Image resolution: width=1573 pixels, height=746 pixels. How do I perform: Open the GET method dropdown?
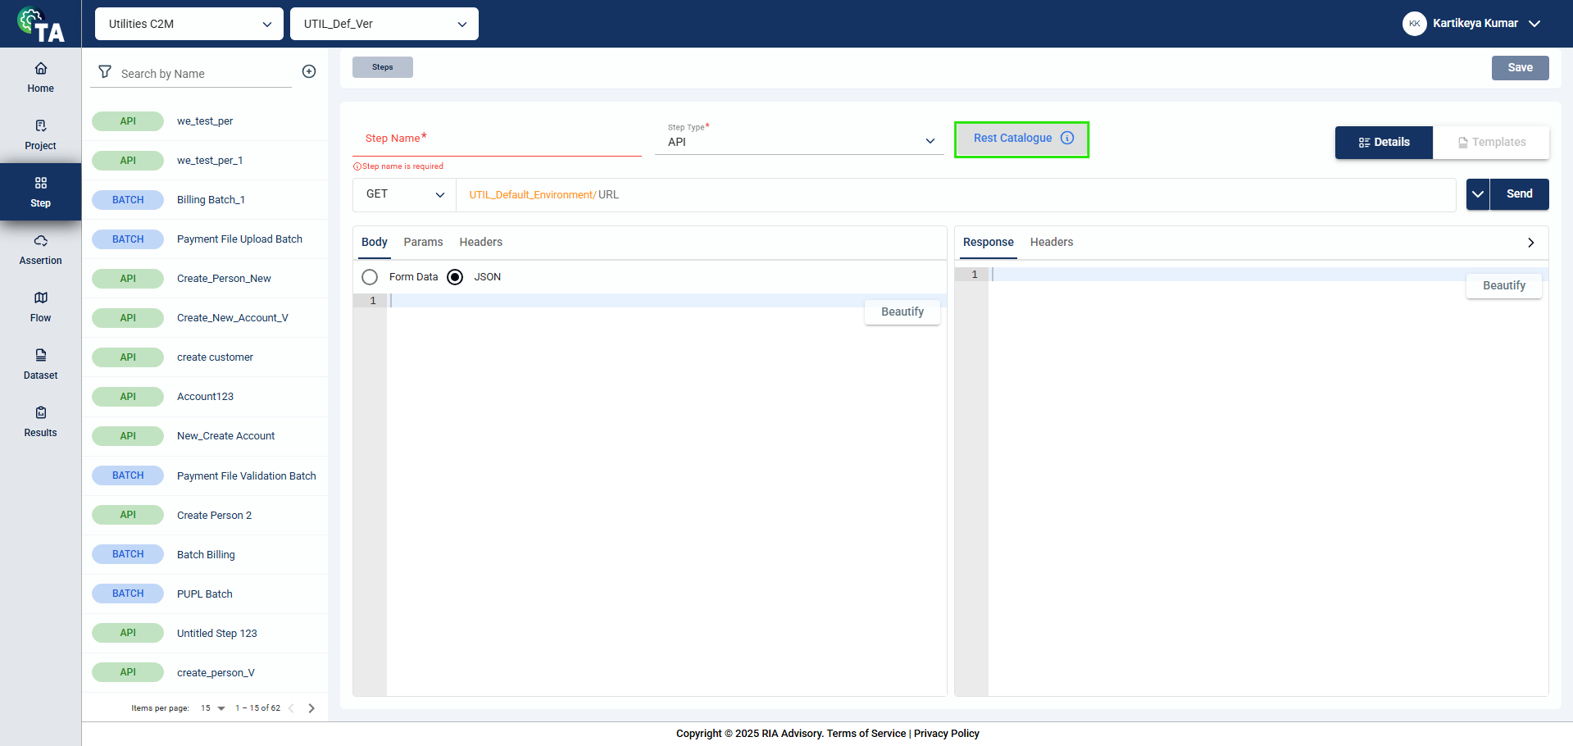click(x=405, y=194)
